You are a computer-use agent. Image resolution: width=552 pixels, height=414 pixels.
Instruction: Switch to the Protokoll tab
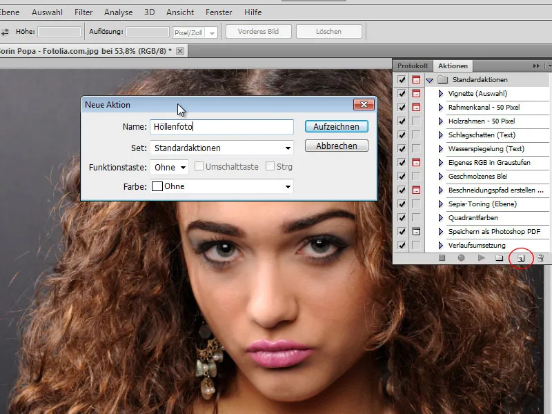[x=413, y=66]
